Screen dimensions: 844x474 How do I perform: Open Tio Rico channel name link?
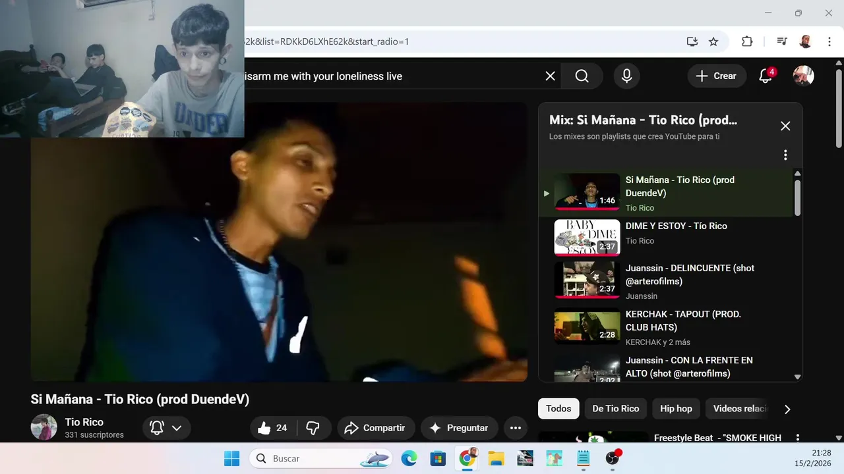pyautogui.click(x=84, y=422)
